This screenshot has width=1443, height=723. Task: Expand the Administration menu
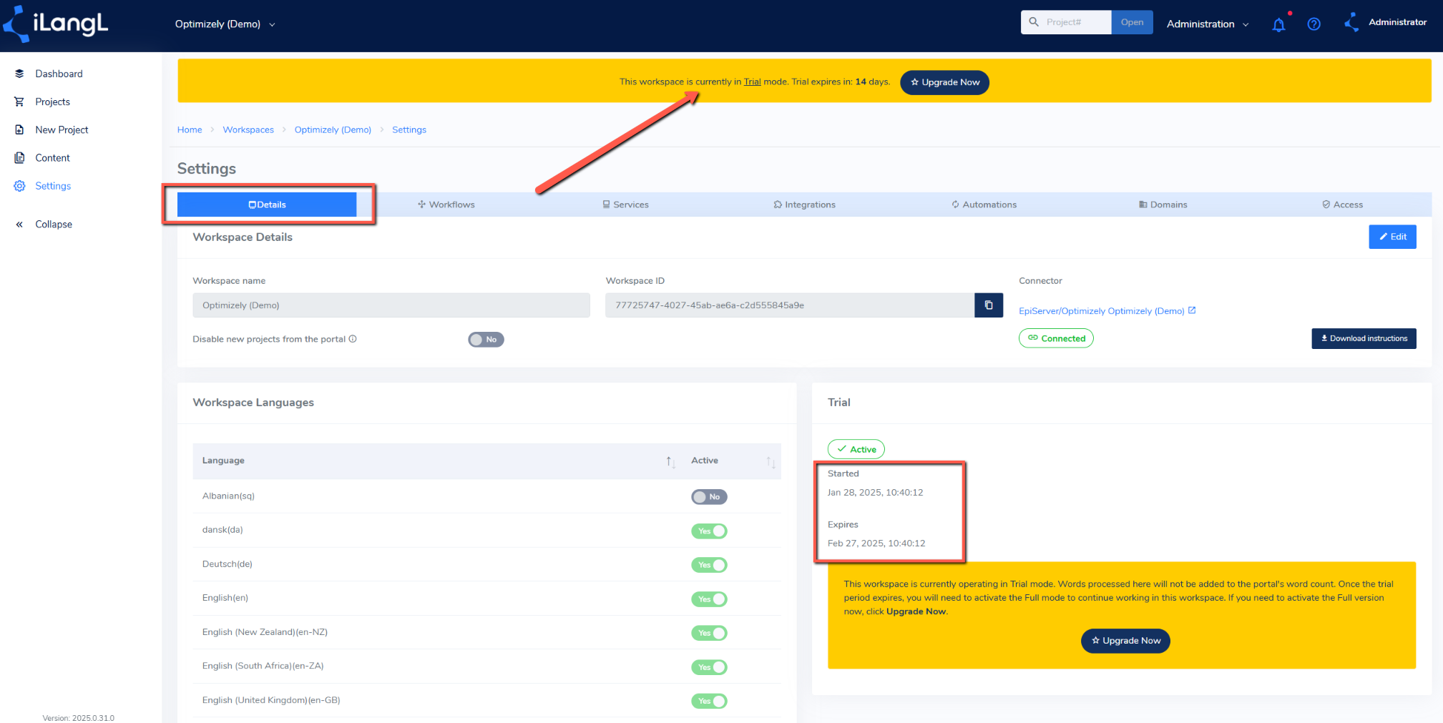click(x=1208, y=24)
